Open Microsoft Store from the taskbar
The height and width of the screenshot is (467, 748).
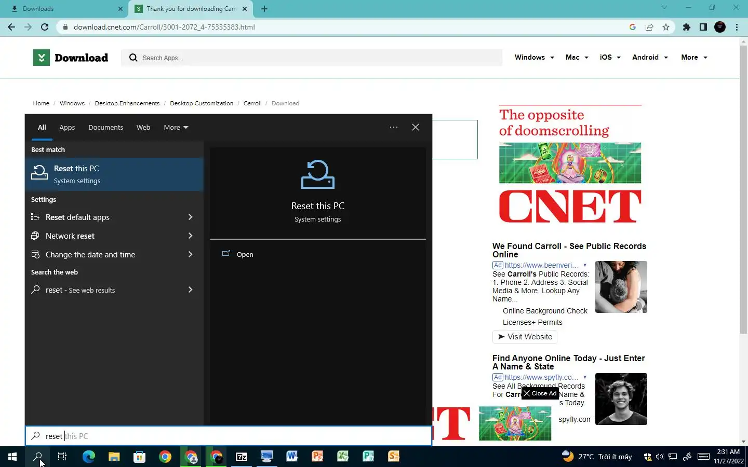click(139, 457)
